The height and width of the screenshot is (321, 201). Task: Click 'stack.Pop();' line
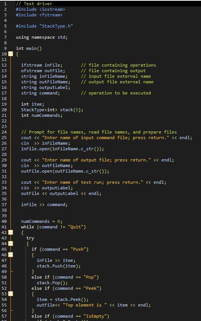(x=52, y=283)
